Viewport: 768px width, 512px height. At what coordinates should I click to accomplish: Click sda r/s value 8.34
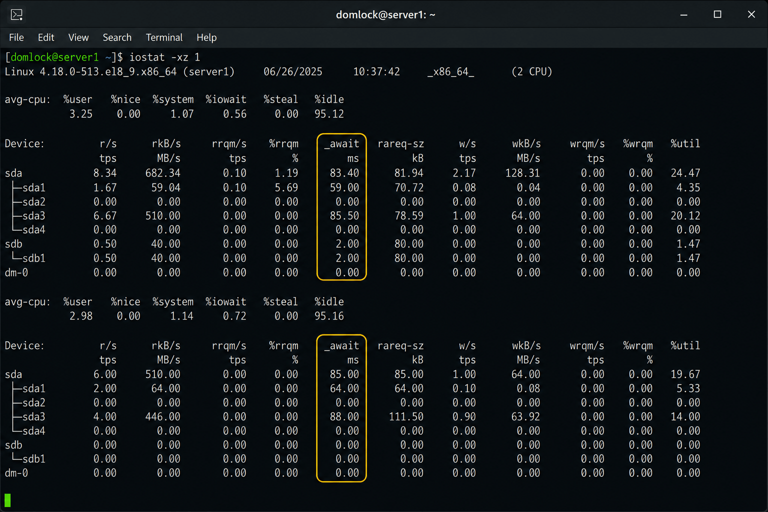coord(105,173)
